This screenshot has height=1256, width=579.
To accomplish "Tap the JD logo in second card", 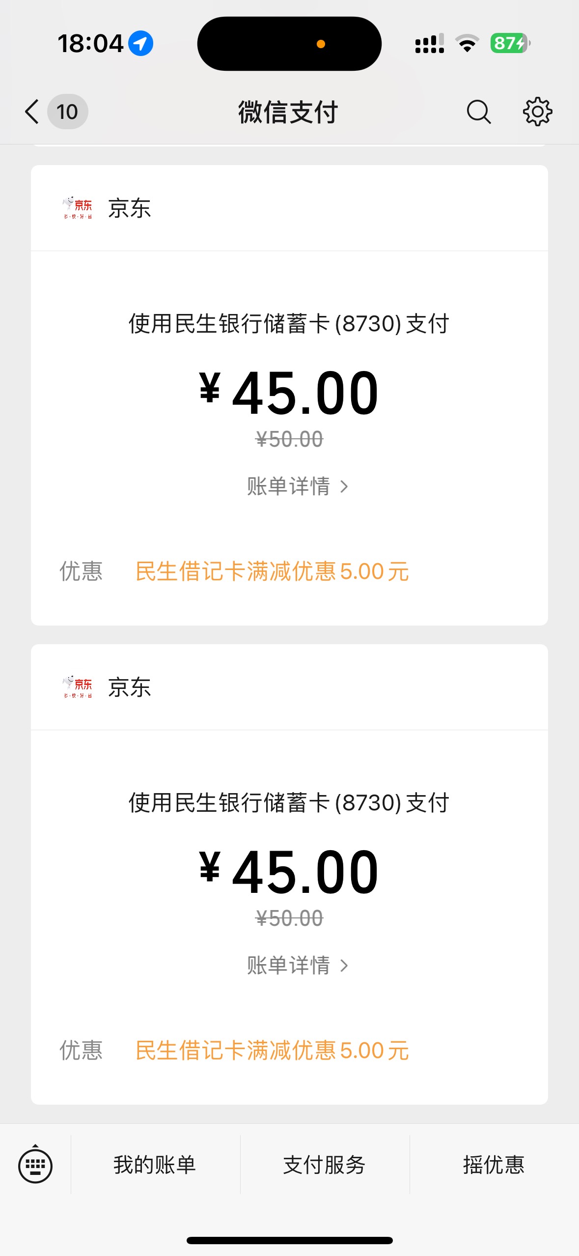I will coord(77,687).
